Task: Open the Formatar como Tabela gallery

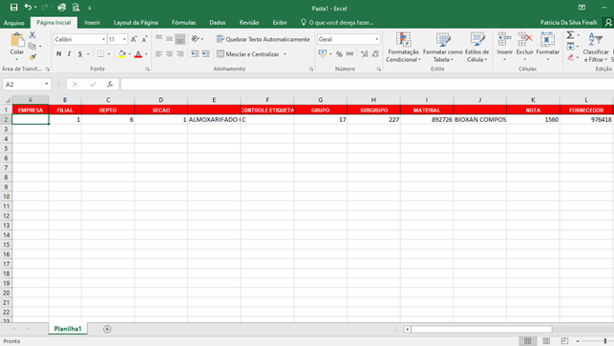Action: click(x=443, y=48)
